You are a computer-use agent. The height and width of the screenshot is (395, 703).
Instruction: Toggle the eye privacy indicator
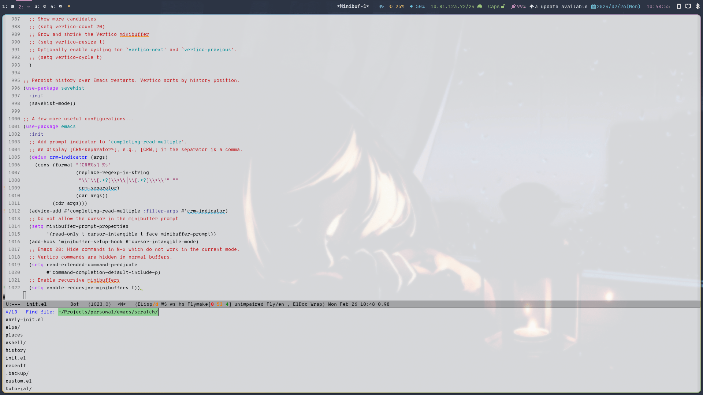[x=381, y=6]
